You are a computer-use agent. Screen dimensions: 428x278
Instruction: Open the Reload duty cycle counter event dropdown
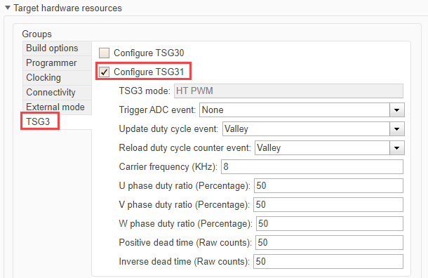(x=397, y=148)
